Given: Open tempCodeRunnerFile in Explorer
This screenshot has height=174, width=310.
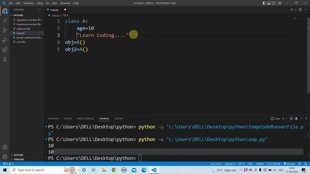Looking at the screenshot, I should pyautogui.click(x=30, y=38).
